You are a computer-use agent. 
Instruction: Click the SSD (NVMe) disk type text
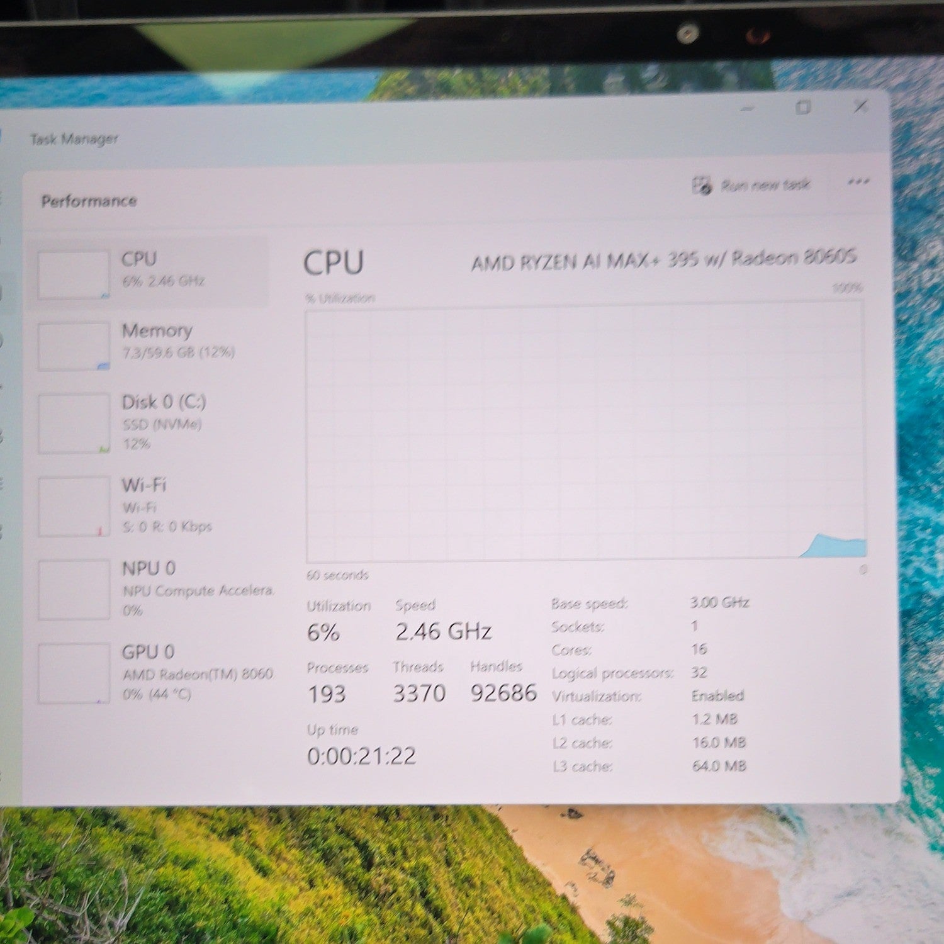(x=162, y=424)
